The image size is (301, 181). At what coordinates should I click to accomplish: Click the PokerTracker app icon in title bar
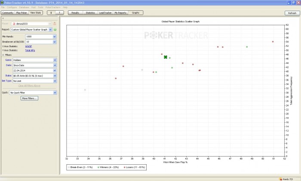(2, 3)
